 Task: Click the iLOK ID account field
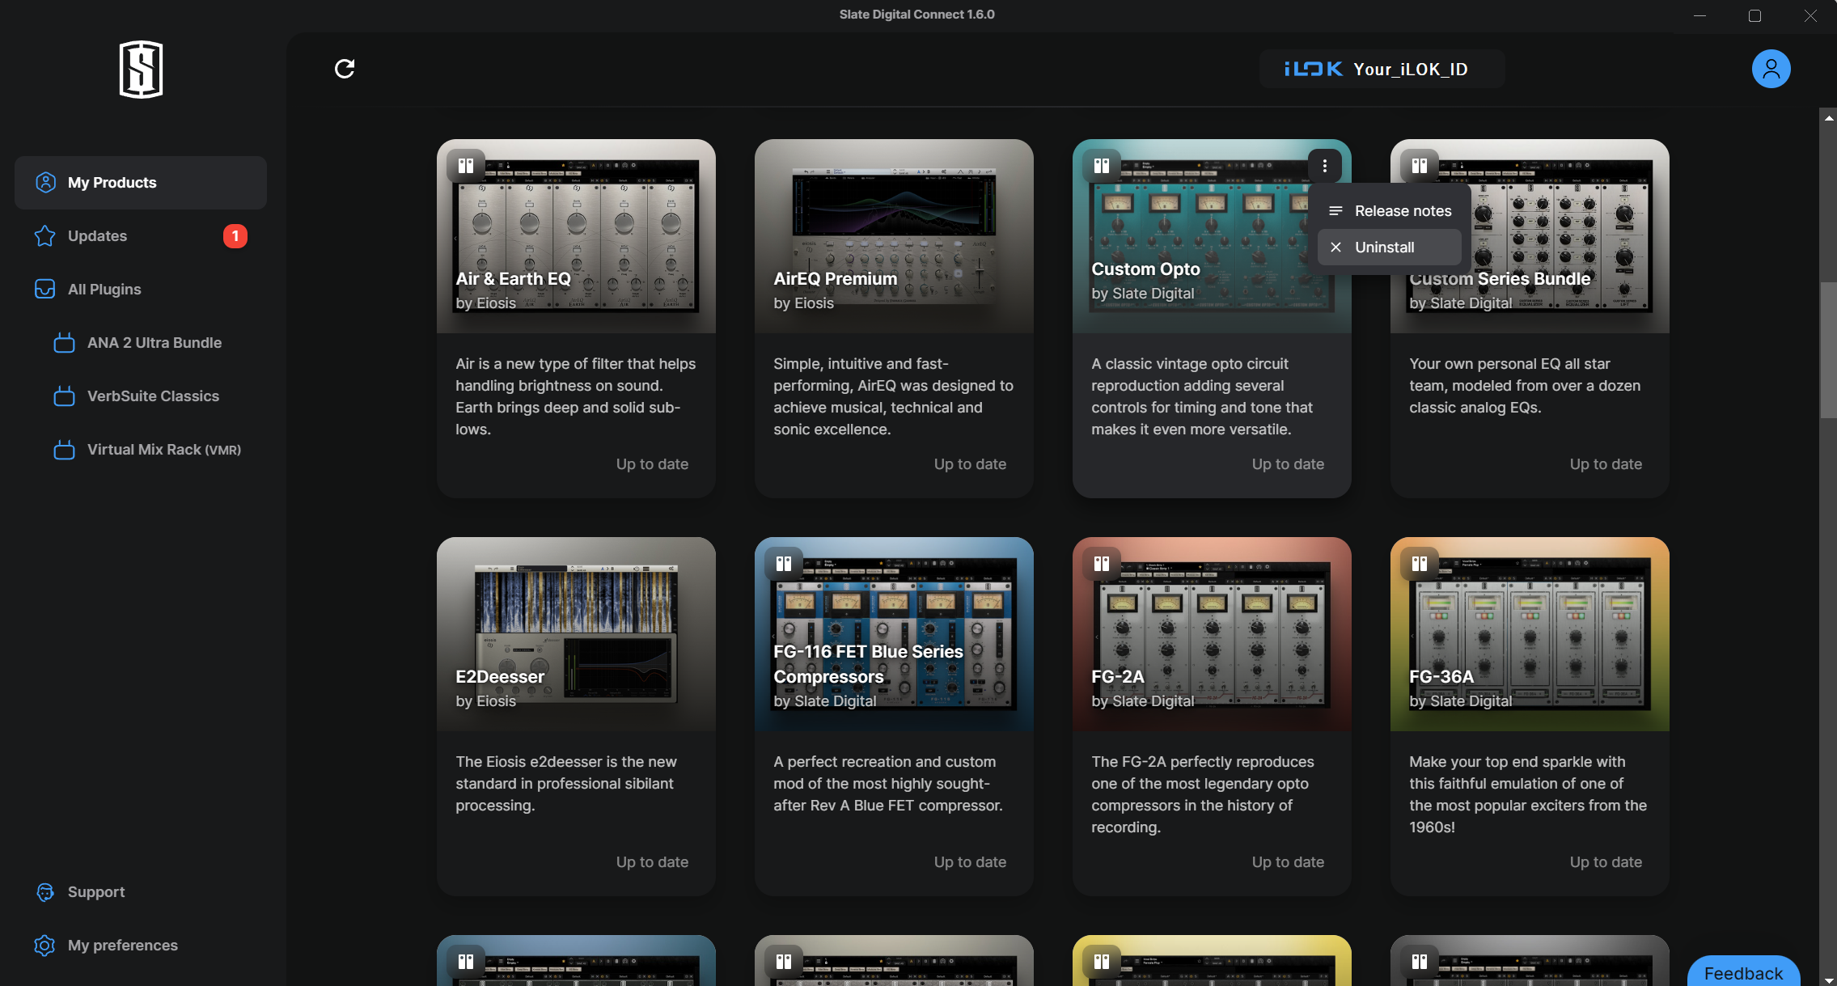click(x=1382, y=70)
